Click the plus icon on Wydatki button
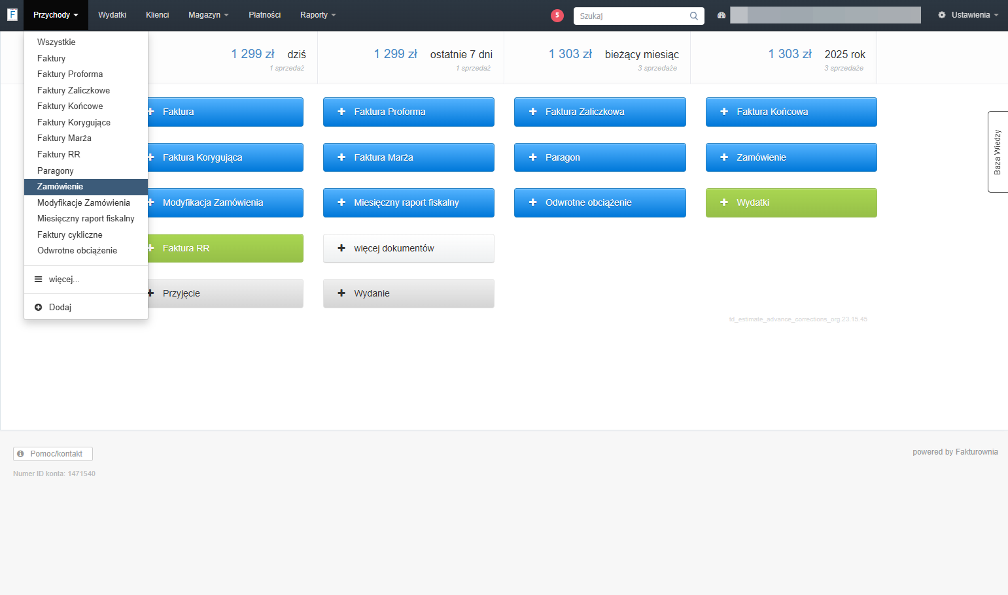This screenshot has width=1008, height=595. 724,202
